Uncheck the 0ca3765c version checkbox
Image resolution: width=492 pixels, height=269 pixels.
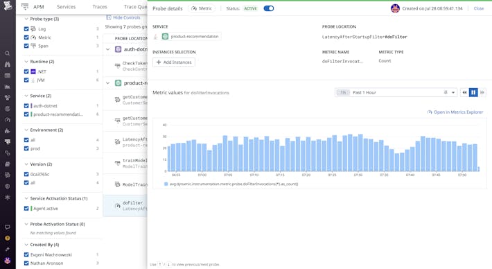[x=26, y=174]
